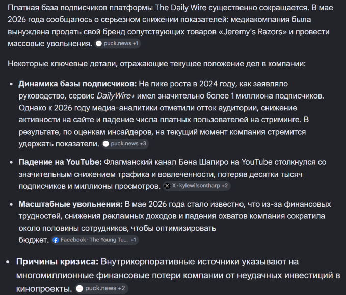Click the bullet point beside Причины кризиса
The height and width of the screenshot is (295, 346).
pos(8,262)
